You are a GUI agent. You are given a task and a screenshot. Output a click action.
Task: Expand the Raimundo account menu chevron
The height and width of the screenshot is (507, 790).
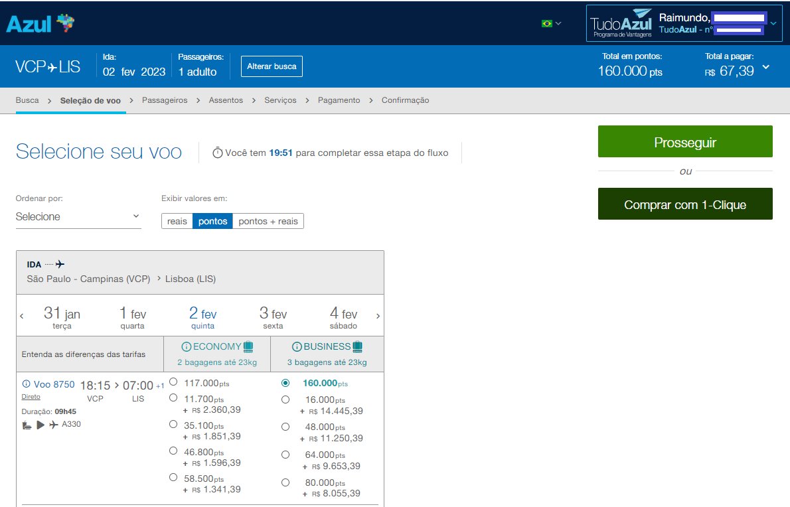tap(773, 23)
